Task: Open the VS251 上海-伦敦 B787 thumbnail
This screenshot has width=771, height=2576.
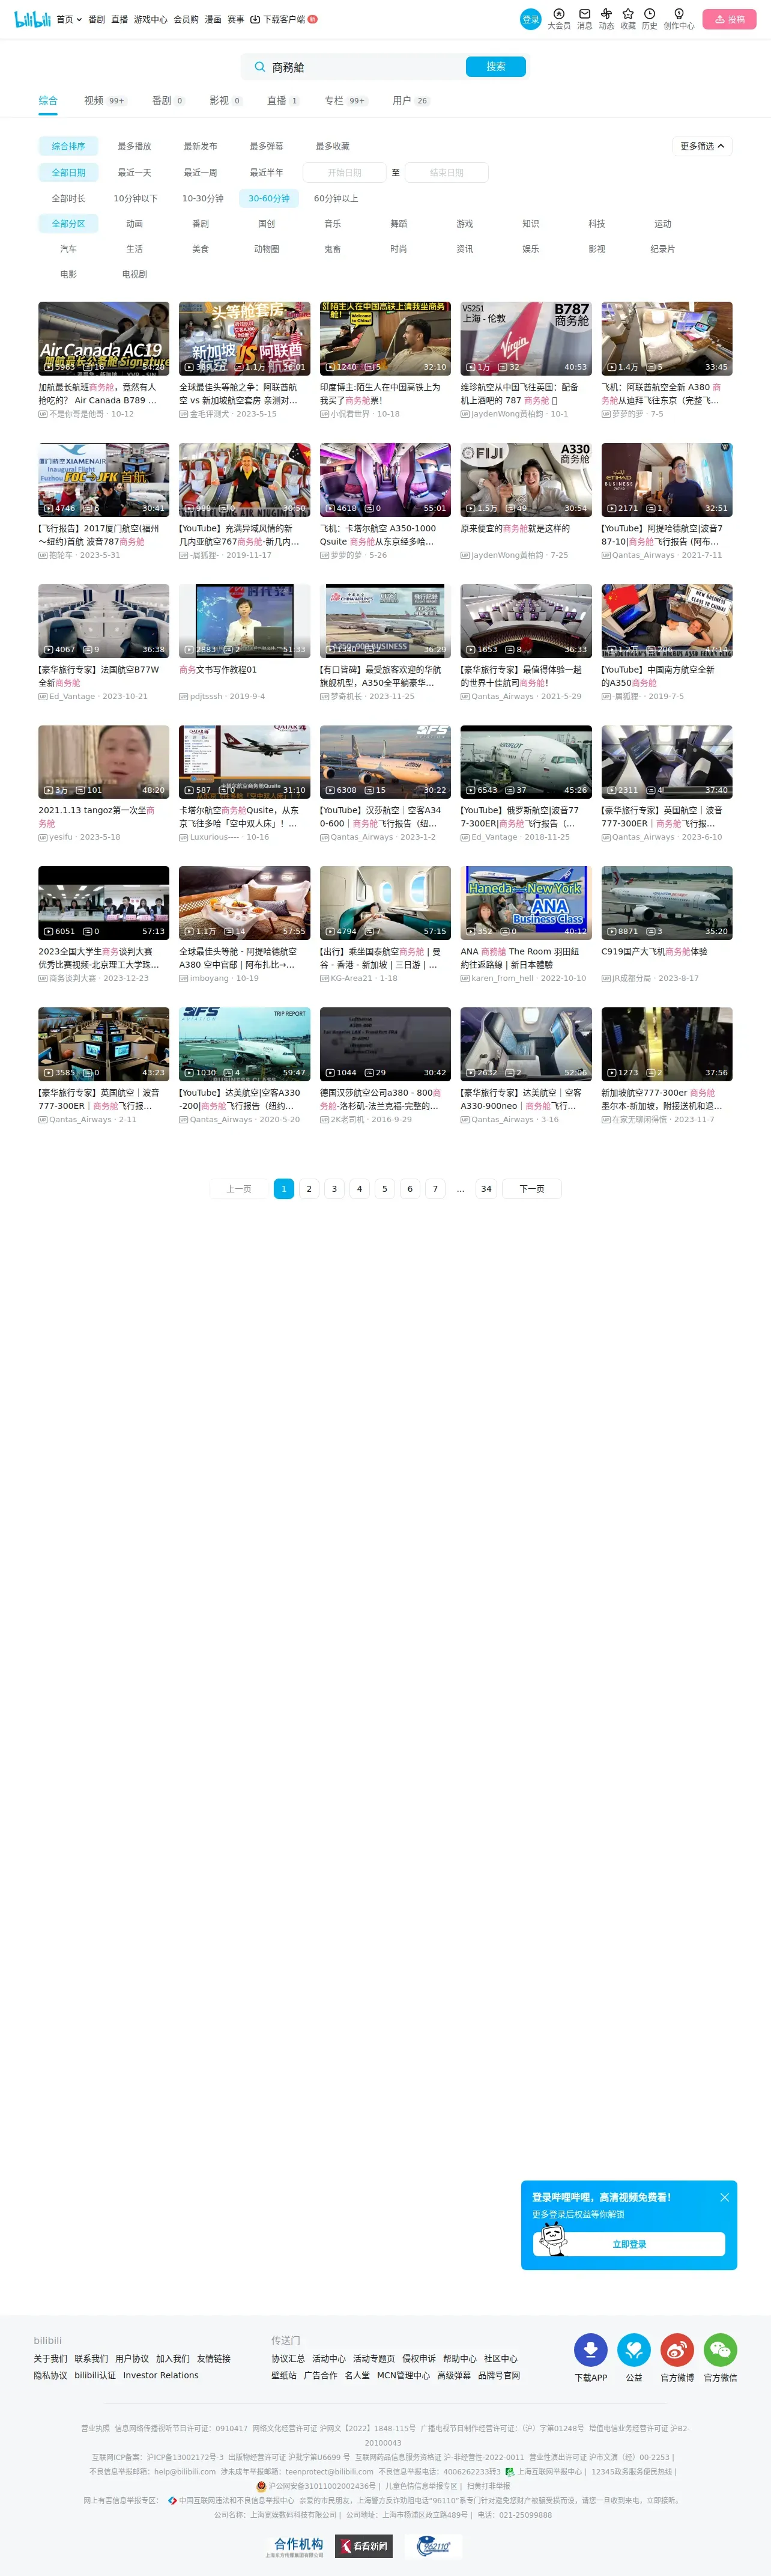Action: (527, 339)
